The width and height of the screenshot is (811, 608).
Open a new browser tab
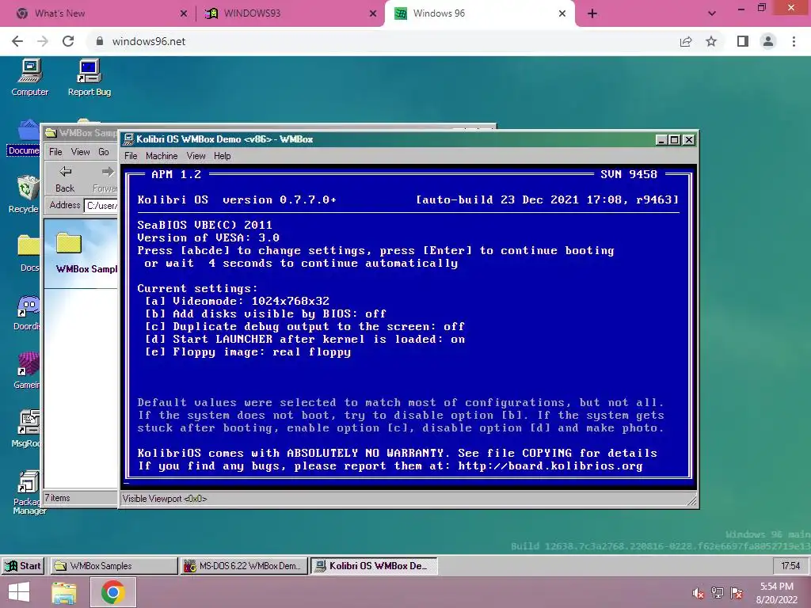pyautogui.click(x=592, y=13)
